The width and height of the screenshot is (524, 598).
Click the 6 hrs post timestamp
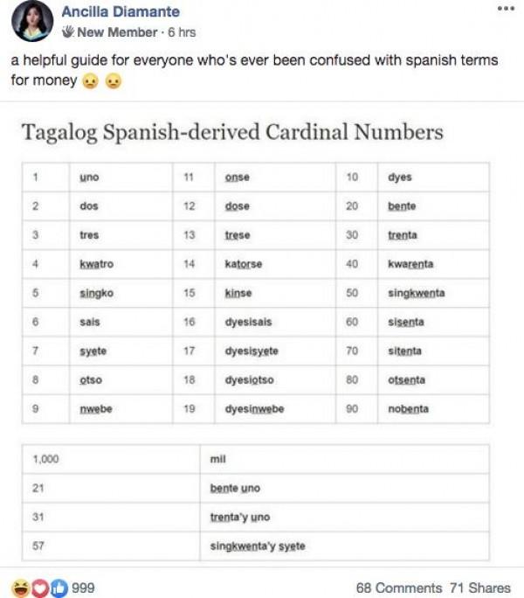click(x=181, y=33)
